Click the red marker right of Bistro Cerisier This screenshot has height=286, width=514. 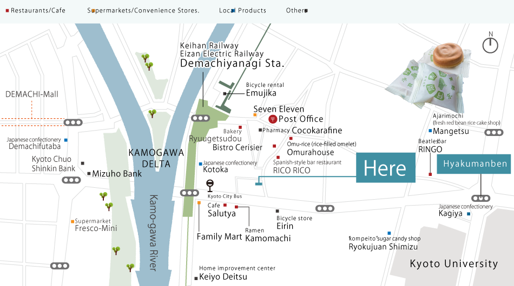[274, 146]
